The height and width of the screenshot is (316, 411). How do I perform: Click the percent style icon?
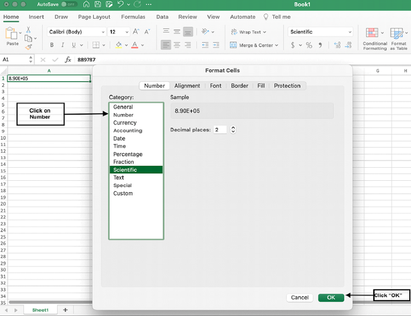click(x=309, y=45)
